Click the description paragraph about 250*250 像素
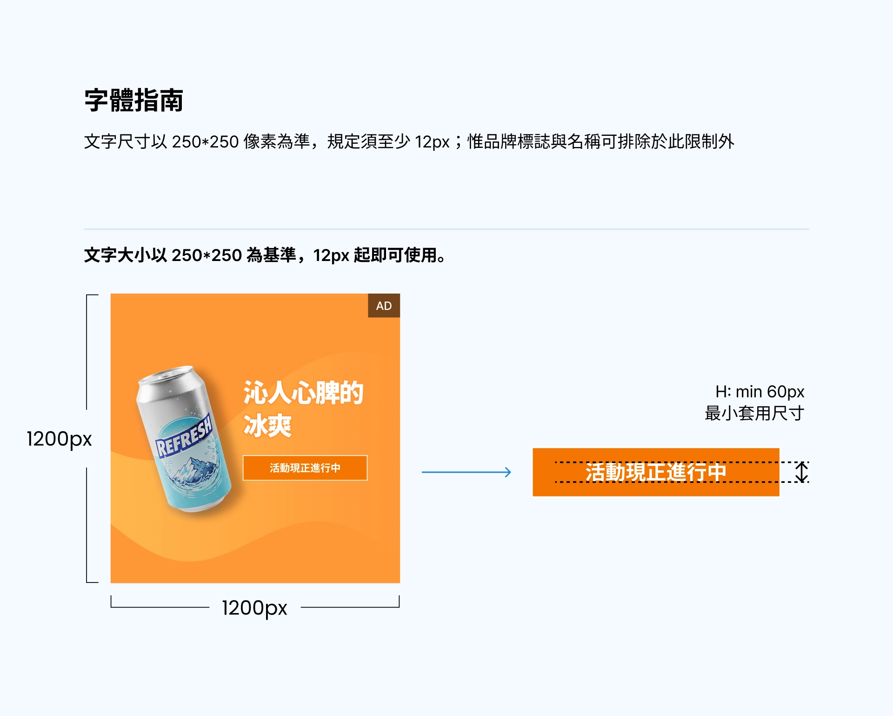The image size is (893, 716). point(409,141)
